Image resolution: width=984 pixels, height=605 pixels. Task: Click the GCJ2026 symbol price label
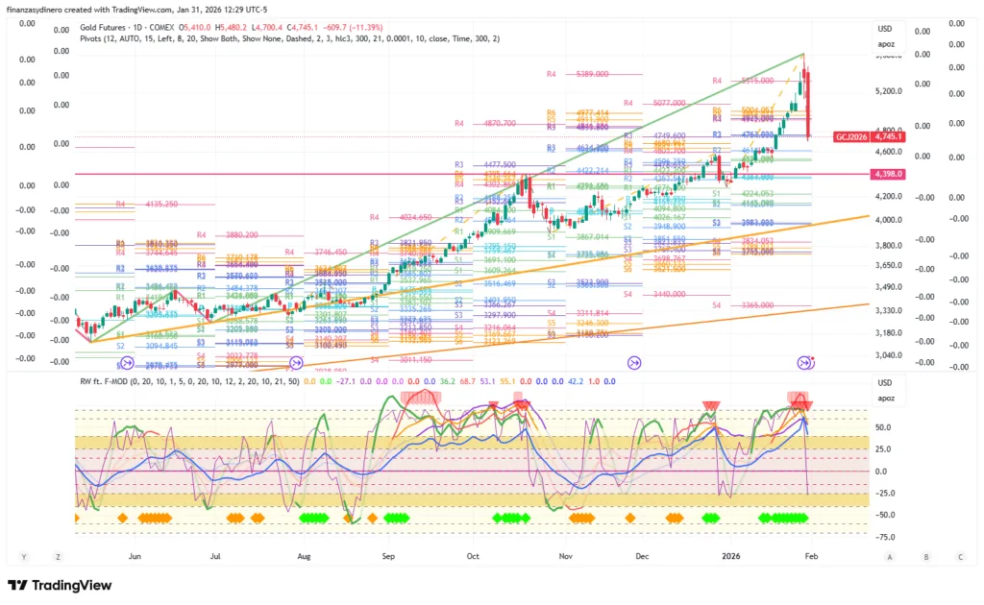point(849,136)
